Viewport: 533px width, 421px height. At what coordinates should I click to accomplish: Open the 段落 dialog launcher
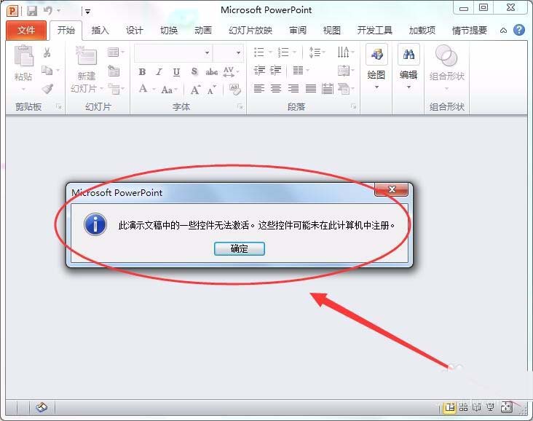coord(354,107)
